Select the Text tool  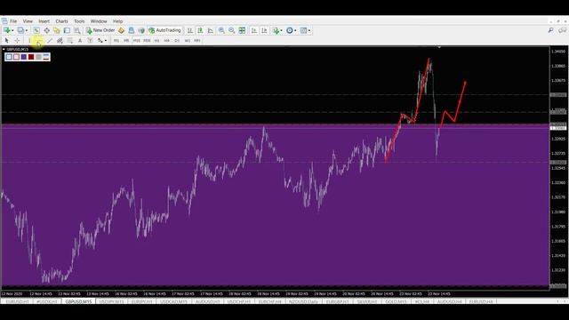pos(80,41)
